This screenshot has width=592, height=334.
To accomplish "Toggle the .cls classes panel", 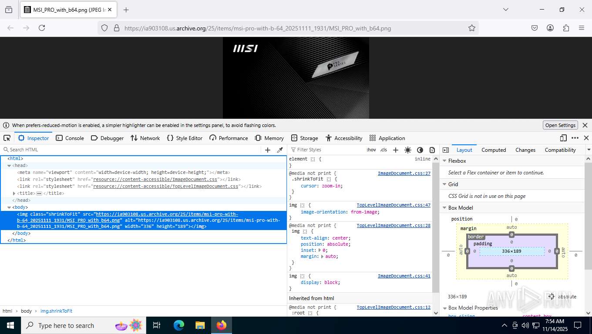I will [383, 150].
